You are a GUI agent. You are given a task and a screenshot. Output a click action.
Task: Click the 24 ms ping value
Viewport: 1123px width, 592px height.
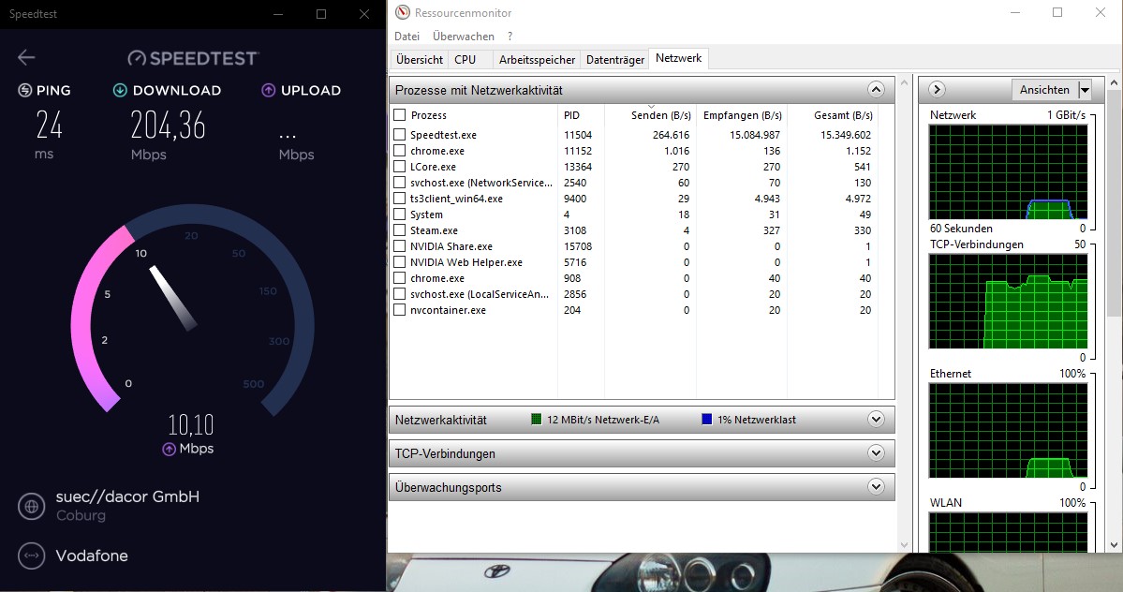[x=49, y=126]
